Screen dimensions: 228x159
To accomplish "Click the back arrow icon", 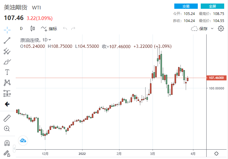I will click(x=7, y=104).
